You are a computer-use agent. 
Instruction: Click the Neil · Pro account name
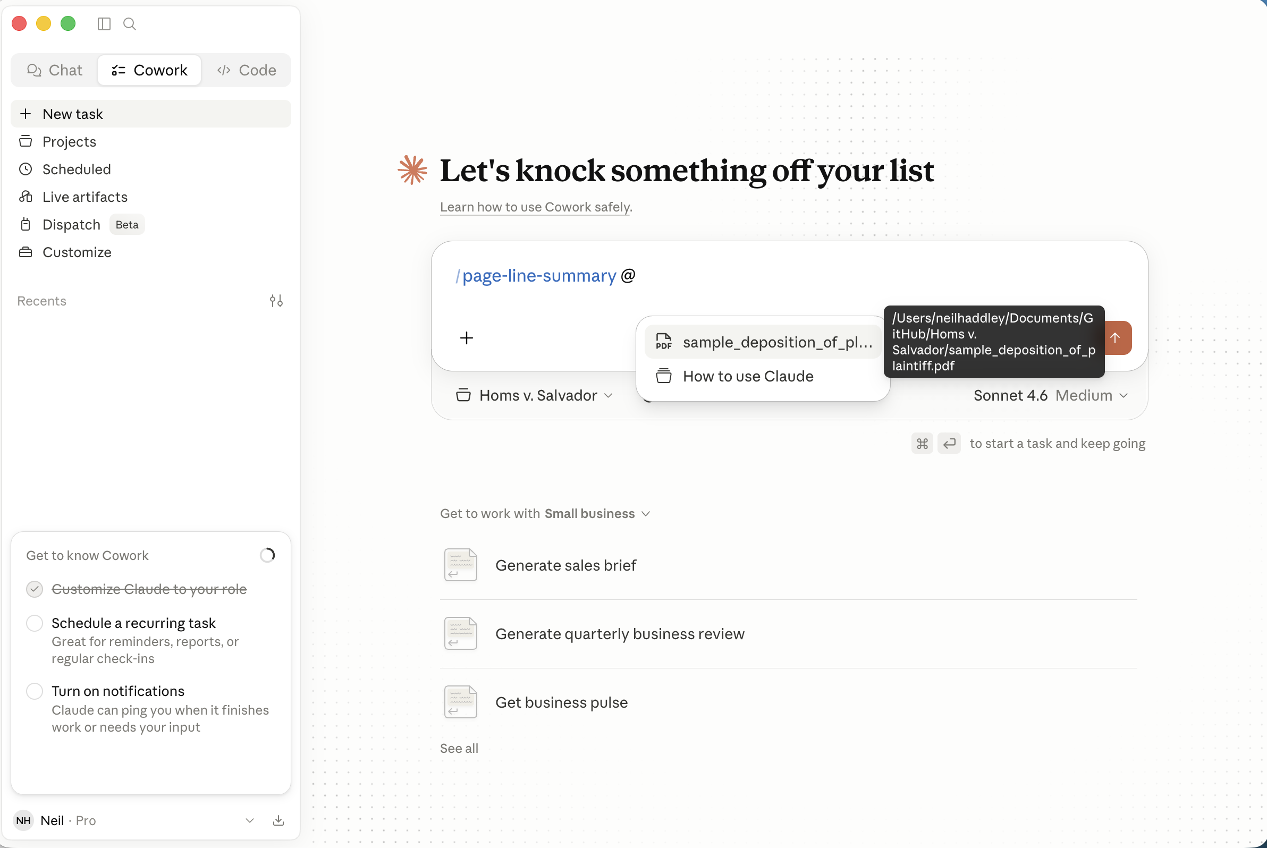point(68,820)
